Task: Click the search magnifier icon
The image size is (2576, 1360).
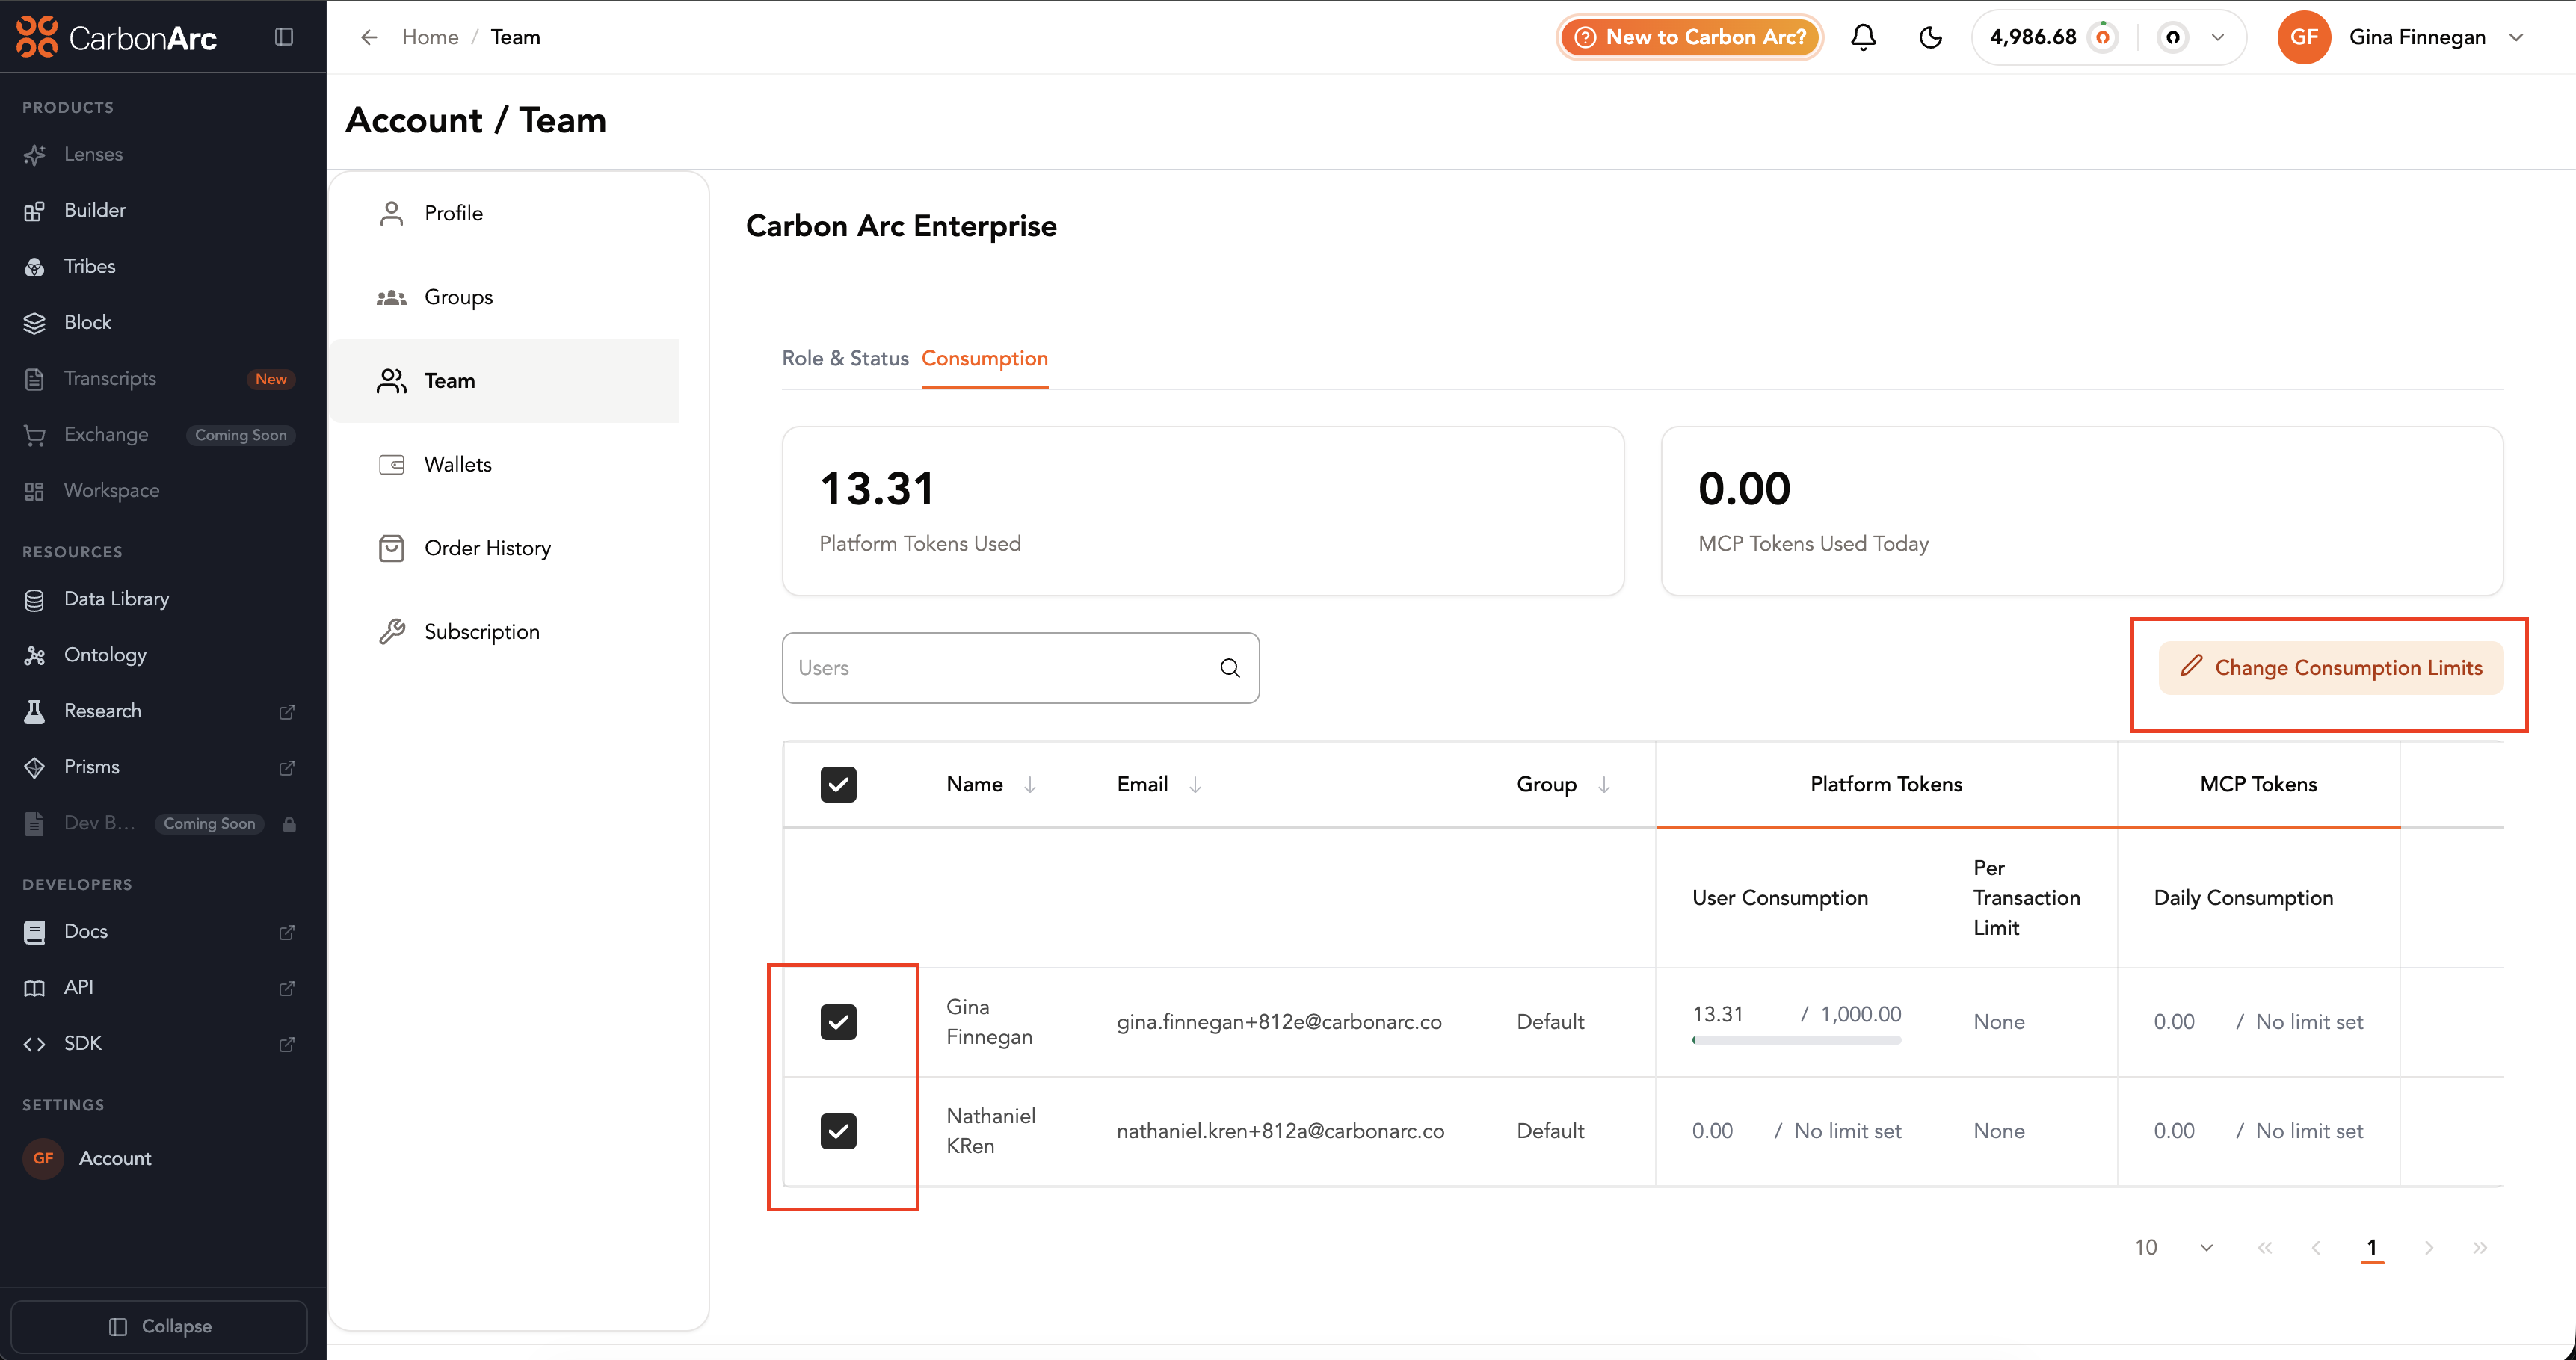Action: click(x=1230, y=667)
